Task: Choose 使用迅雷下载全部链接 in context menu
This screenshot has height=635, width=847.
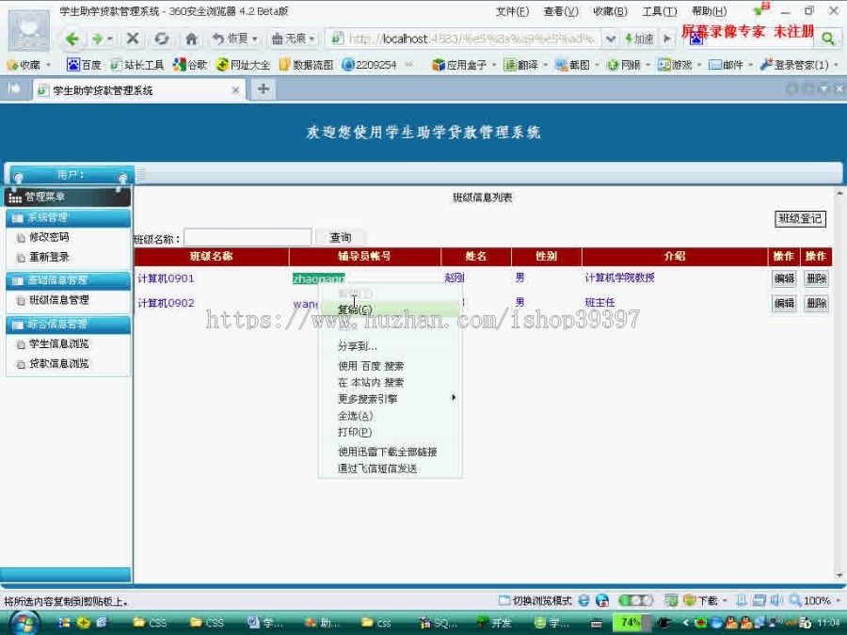Action: click(390, 452)
